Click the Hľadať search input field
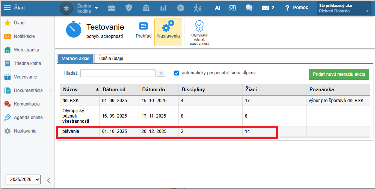Viewport: 376px width, 190px height. (118, 73)
